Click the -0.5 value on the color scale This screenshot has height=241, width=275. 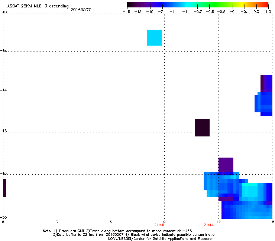pyautogui.click(x=221, y=12)
